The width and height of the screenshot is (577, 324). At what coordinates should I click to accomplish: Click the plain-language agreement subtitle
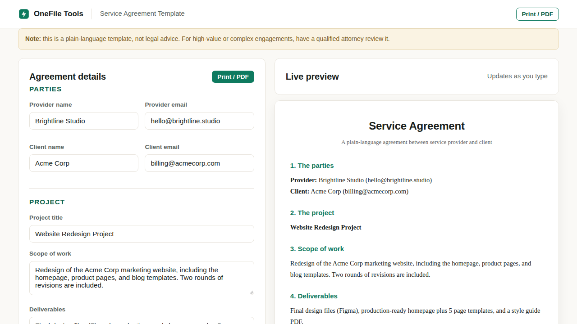tap(417, 142)
